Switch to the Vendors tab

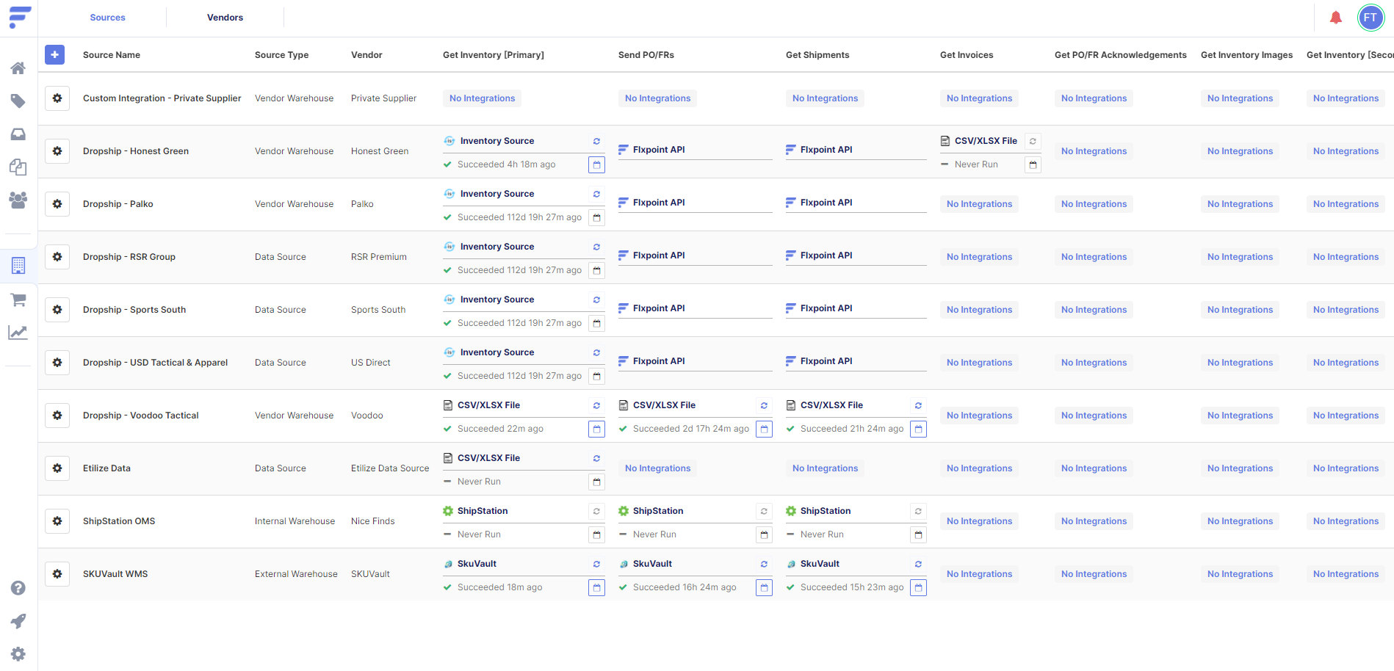[x=225, y=17]
